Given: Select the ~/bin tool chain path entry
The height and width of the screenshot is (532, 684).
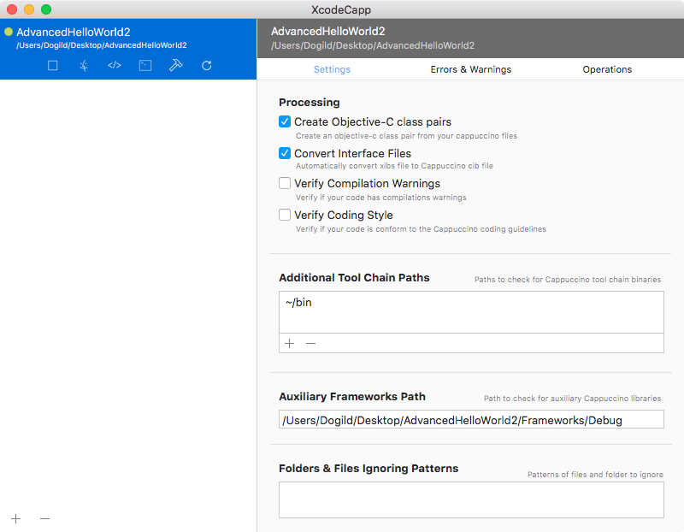Looking at the screenshot, I should coord(472,303).
